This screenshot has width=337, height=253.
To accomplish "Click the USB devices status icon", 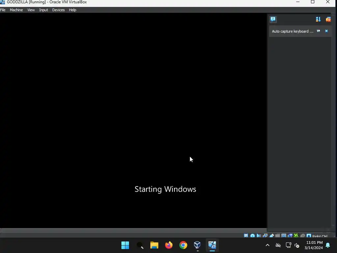I will coord(272,236).
